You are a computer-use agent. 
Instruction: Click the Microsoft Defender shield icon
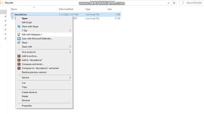19,39
